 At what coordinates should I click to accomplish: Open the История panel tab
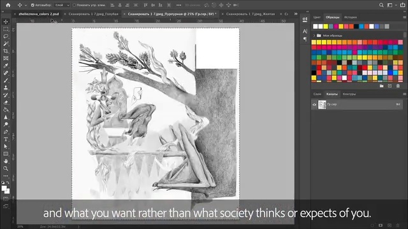350,17
